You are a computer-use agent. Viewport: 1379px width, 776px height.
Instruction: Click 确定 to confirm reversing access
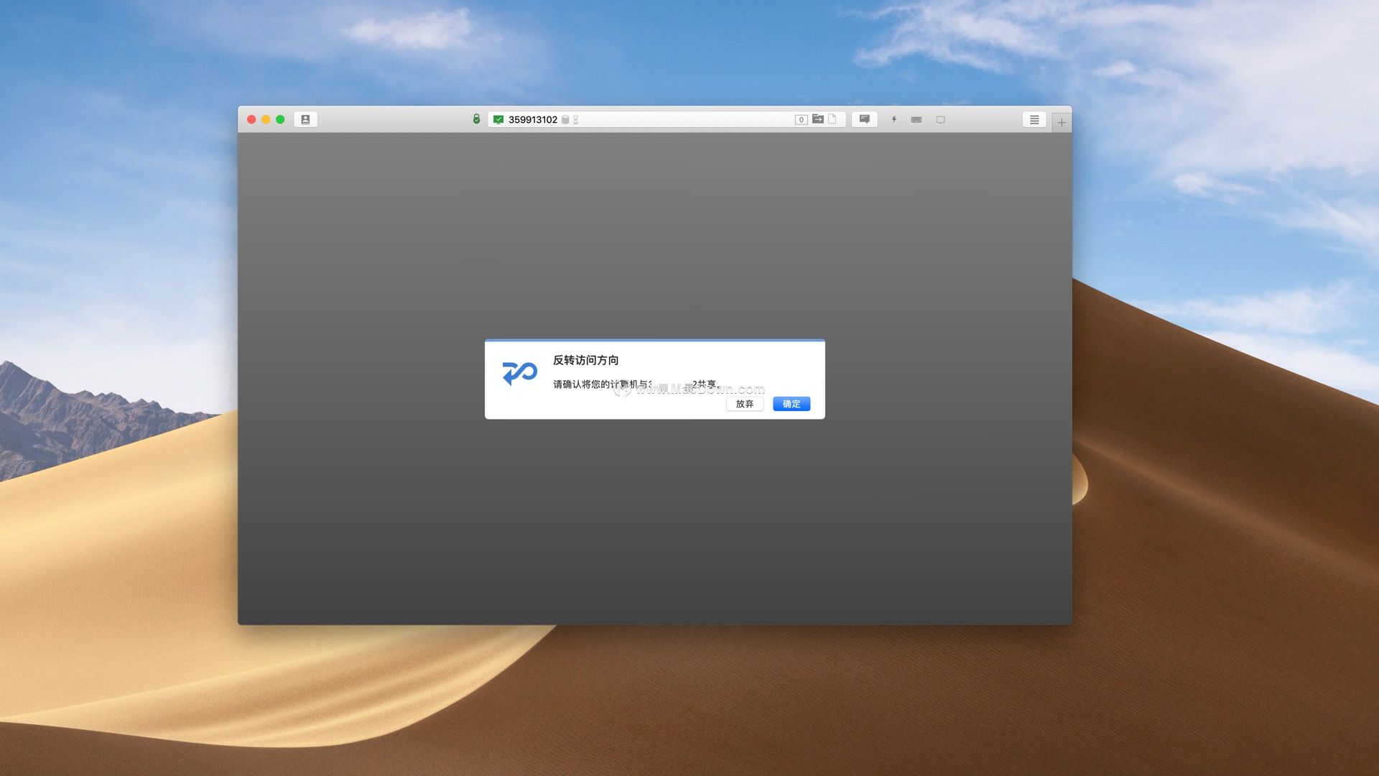coord(791,404)
